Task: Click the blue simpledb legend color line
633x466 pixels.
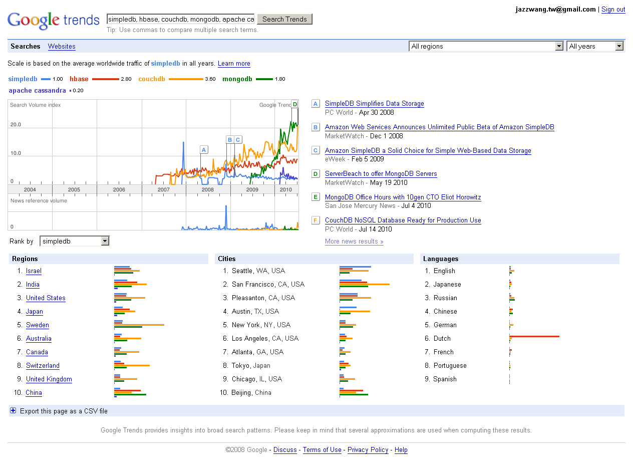Action: (46, 79)
